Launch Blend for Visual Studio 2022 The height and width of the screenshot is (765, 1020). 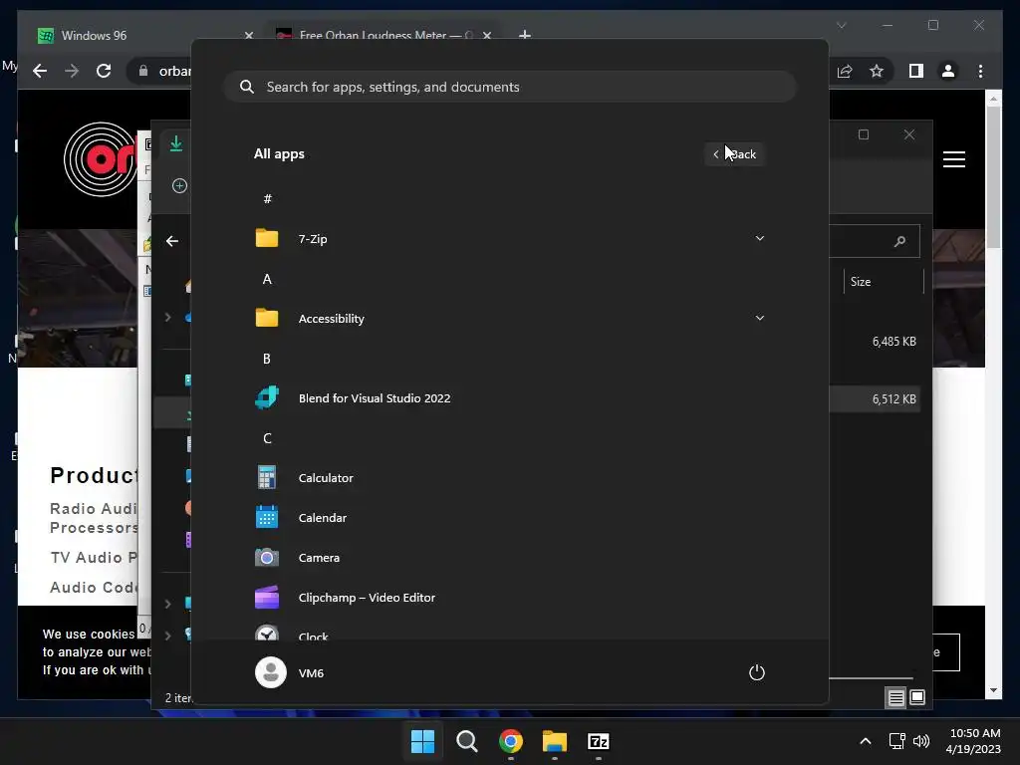[509, 398]
